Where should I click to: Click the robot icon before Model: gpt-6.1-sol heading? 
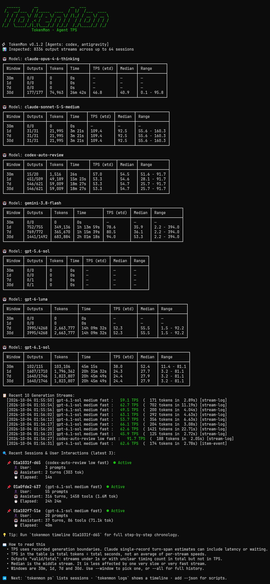click(x=4, y=347)
